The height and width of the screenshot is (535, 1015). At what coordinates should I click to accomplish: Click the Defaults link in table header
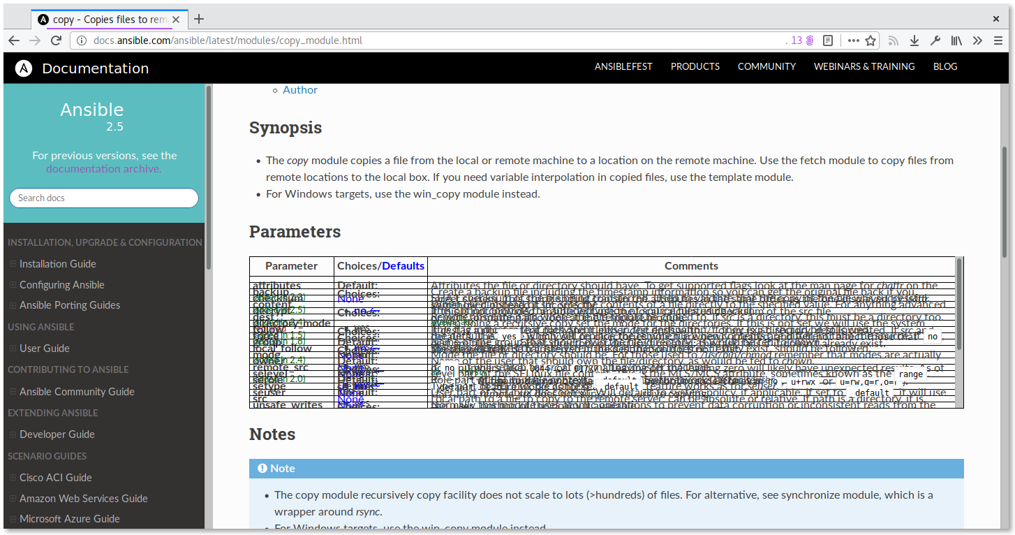point(403,266)
